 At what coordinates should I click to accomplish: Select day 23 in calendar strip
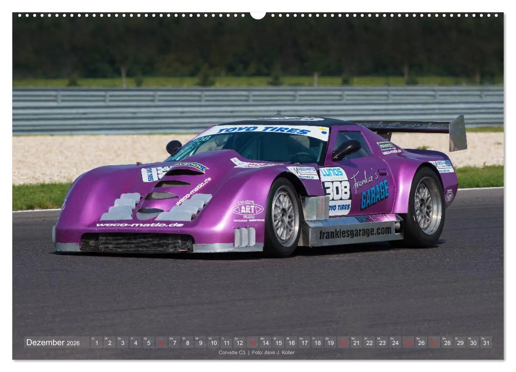[382, 343]
